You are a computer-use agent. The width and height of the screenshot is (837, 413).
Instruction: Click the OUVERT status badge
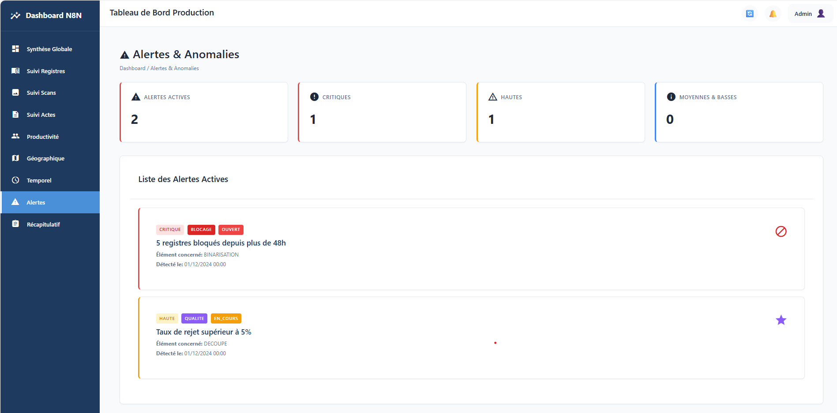pyautogui.click(x=231, y=229)
